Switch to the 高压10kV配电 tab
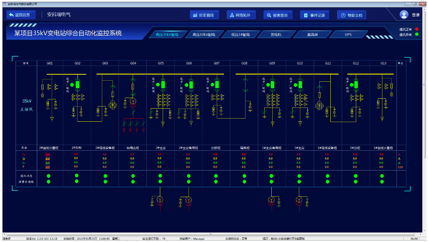Screen dimensions: 428x242 point(204,35)
